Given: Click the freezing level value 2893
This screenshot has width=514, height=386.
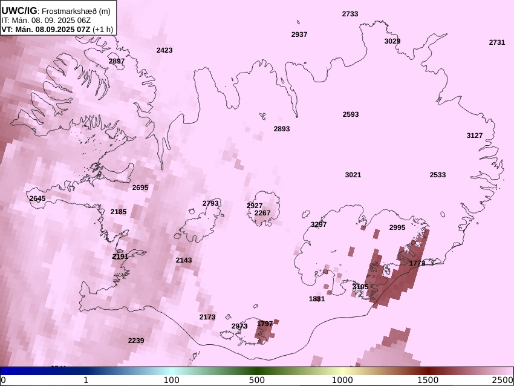Looking at the screenshot, I should (x=282, y=129).
